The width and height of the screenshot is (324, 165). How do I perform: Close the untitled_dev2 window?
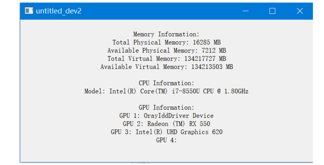[300, 11]
